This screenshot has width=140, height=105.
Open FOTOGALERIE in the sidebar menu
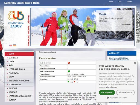coord(19,84)
